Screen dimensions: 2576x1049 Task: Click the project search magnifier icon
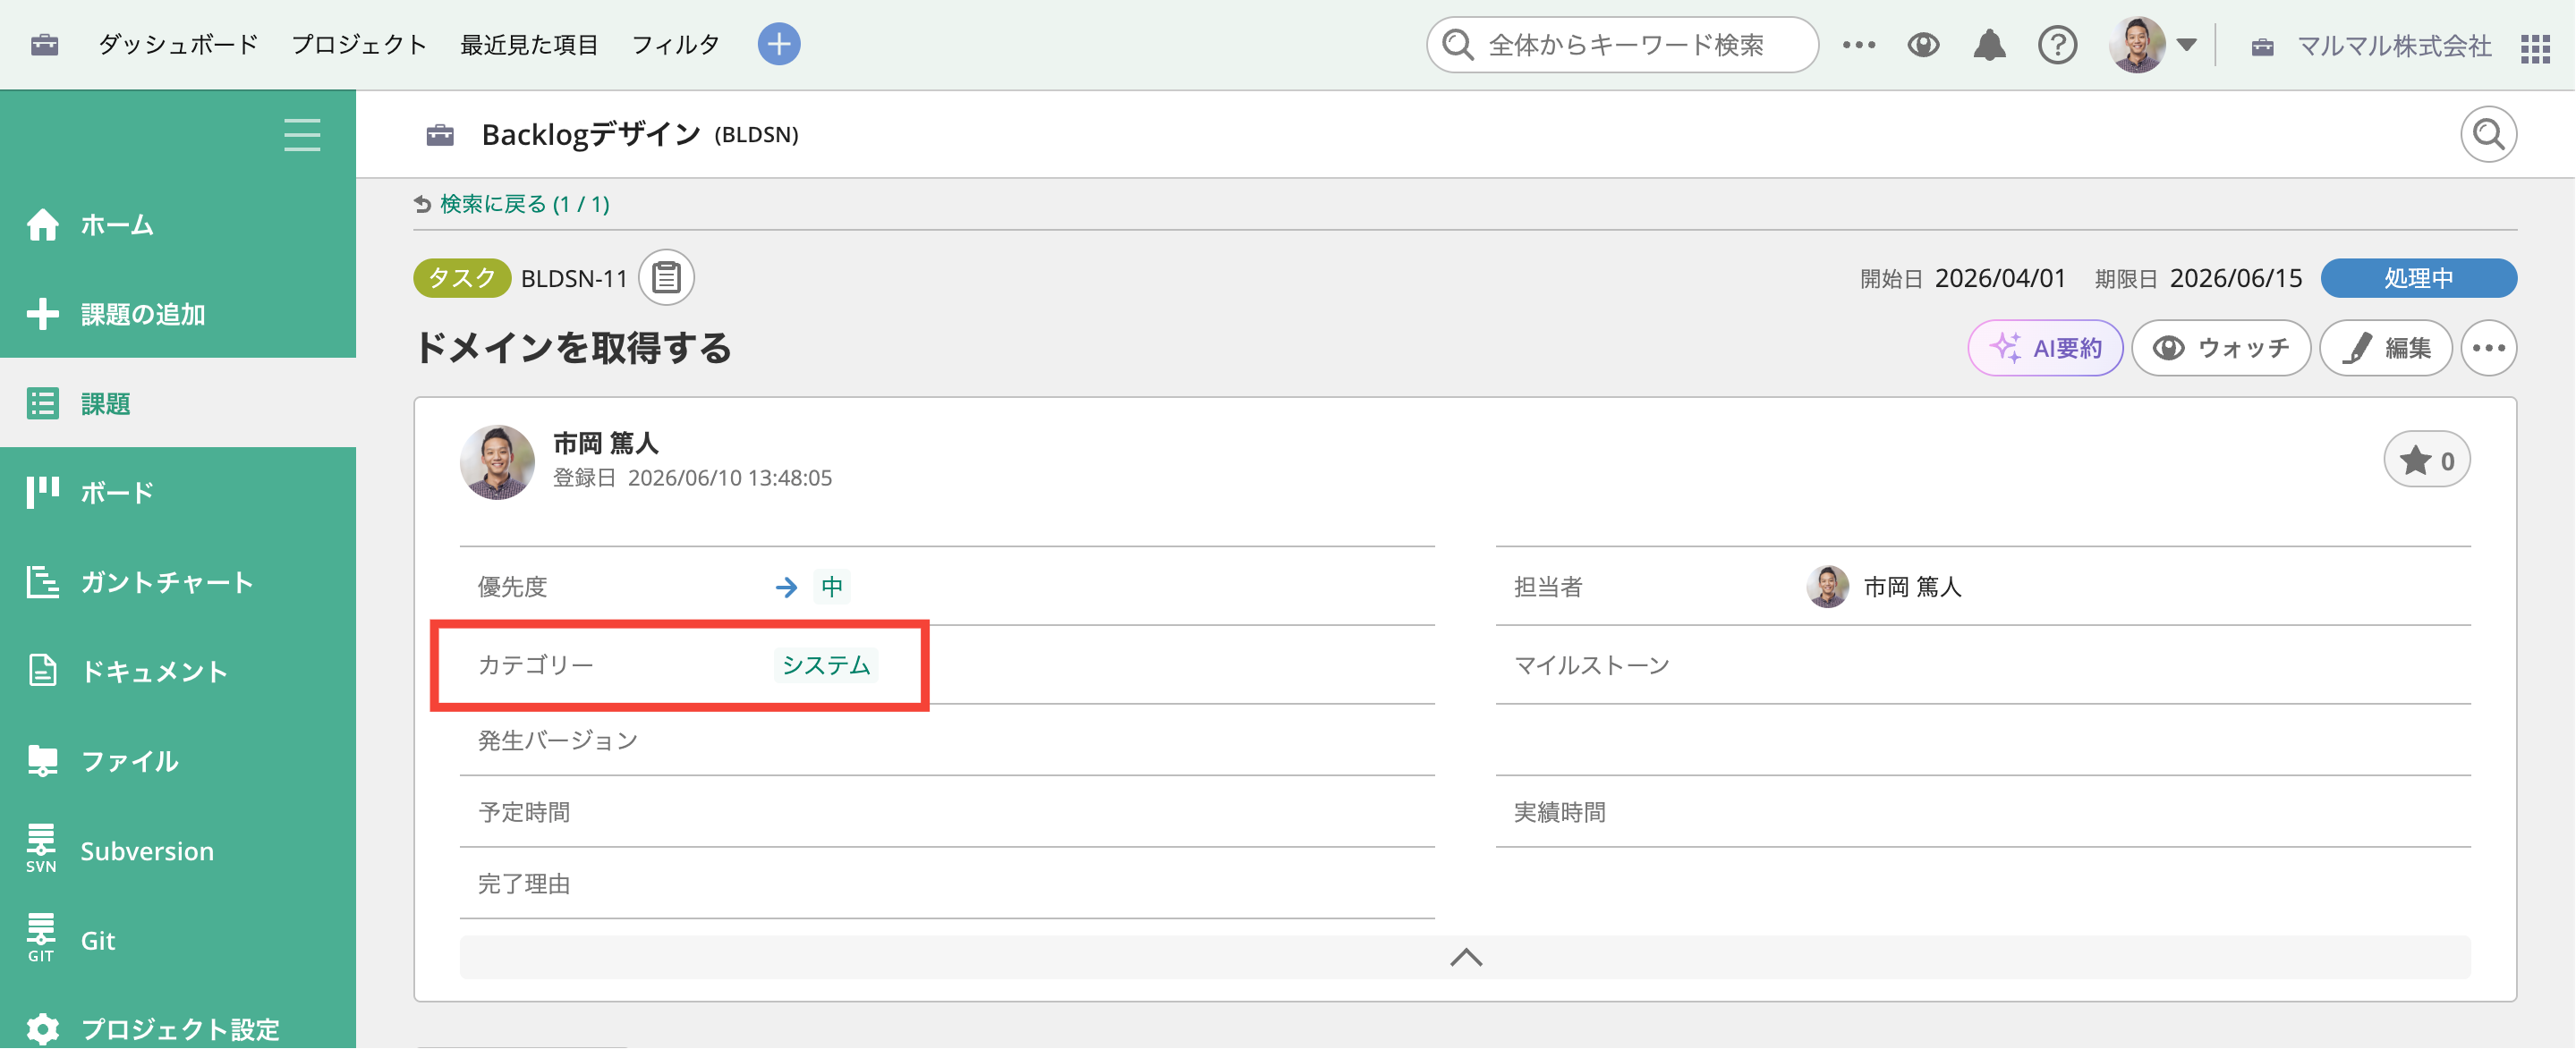click(x=2488, y=134)
